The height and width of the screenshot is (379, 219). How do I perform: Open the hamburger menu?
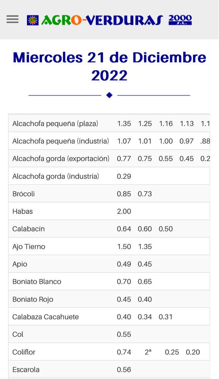pyautogui.click(x=13, y=19)
